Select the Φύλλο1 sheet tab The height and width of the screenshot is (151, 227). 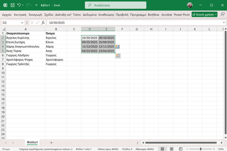tap(32, 142)
